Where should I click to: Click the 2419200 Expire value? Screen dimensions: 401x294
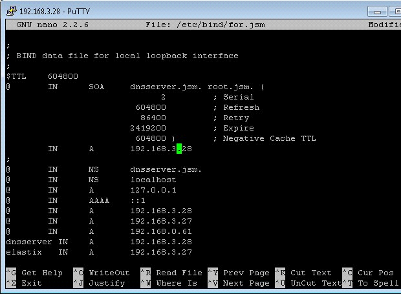148,128
